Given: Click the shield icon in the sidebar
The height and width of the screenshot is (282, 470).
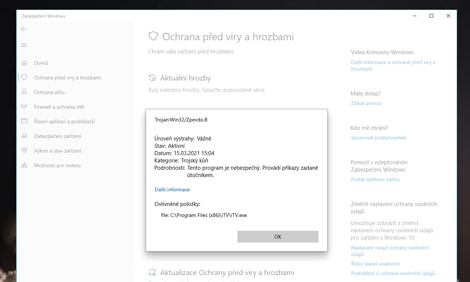Looking at the screenshot, I should point(24,78).
